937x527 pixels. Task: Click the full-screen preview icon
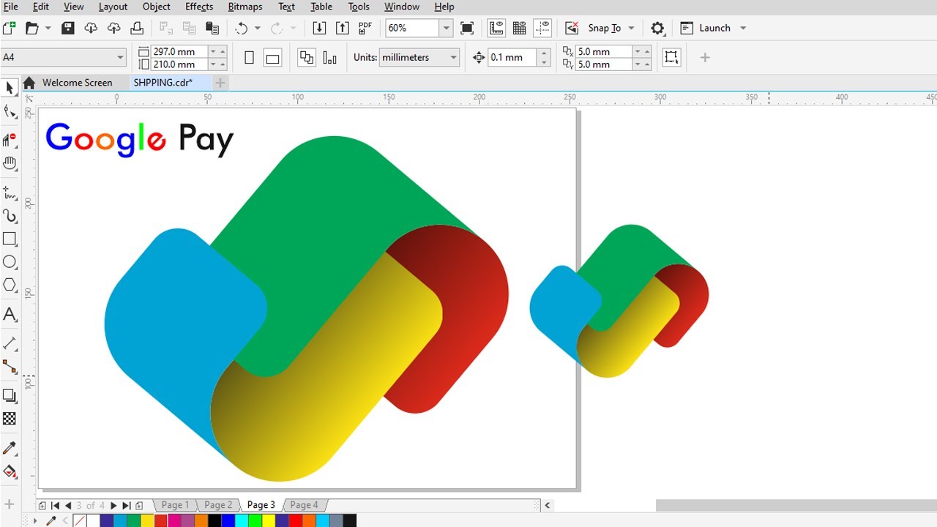467,28
